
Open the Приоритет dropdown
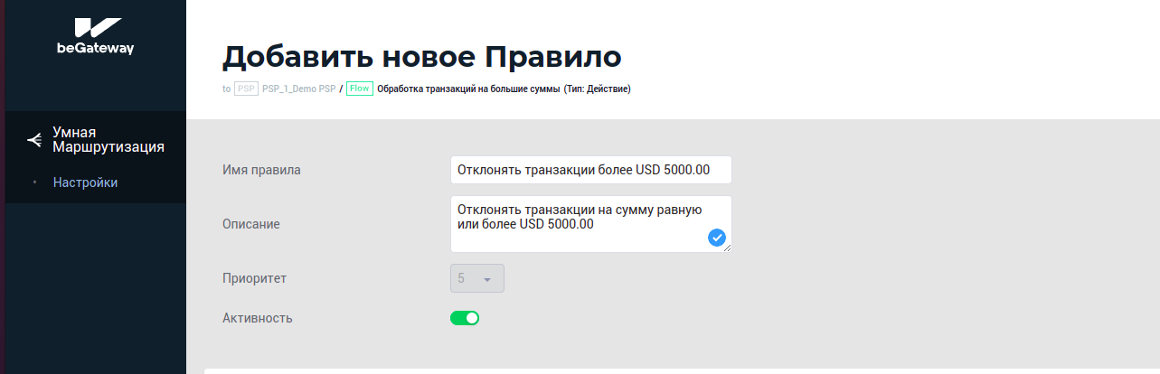click(x=476, y=278)
